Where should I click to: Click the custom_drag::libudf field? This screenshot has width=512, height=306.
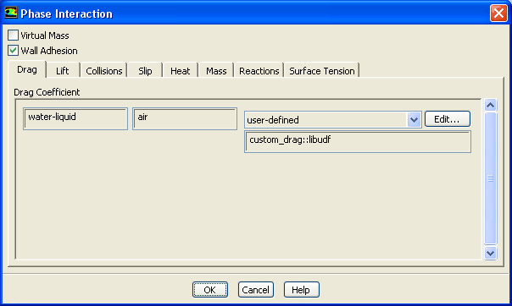coord(358,142)
